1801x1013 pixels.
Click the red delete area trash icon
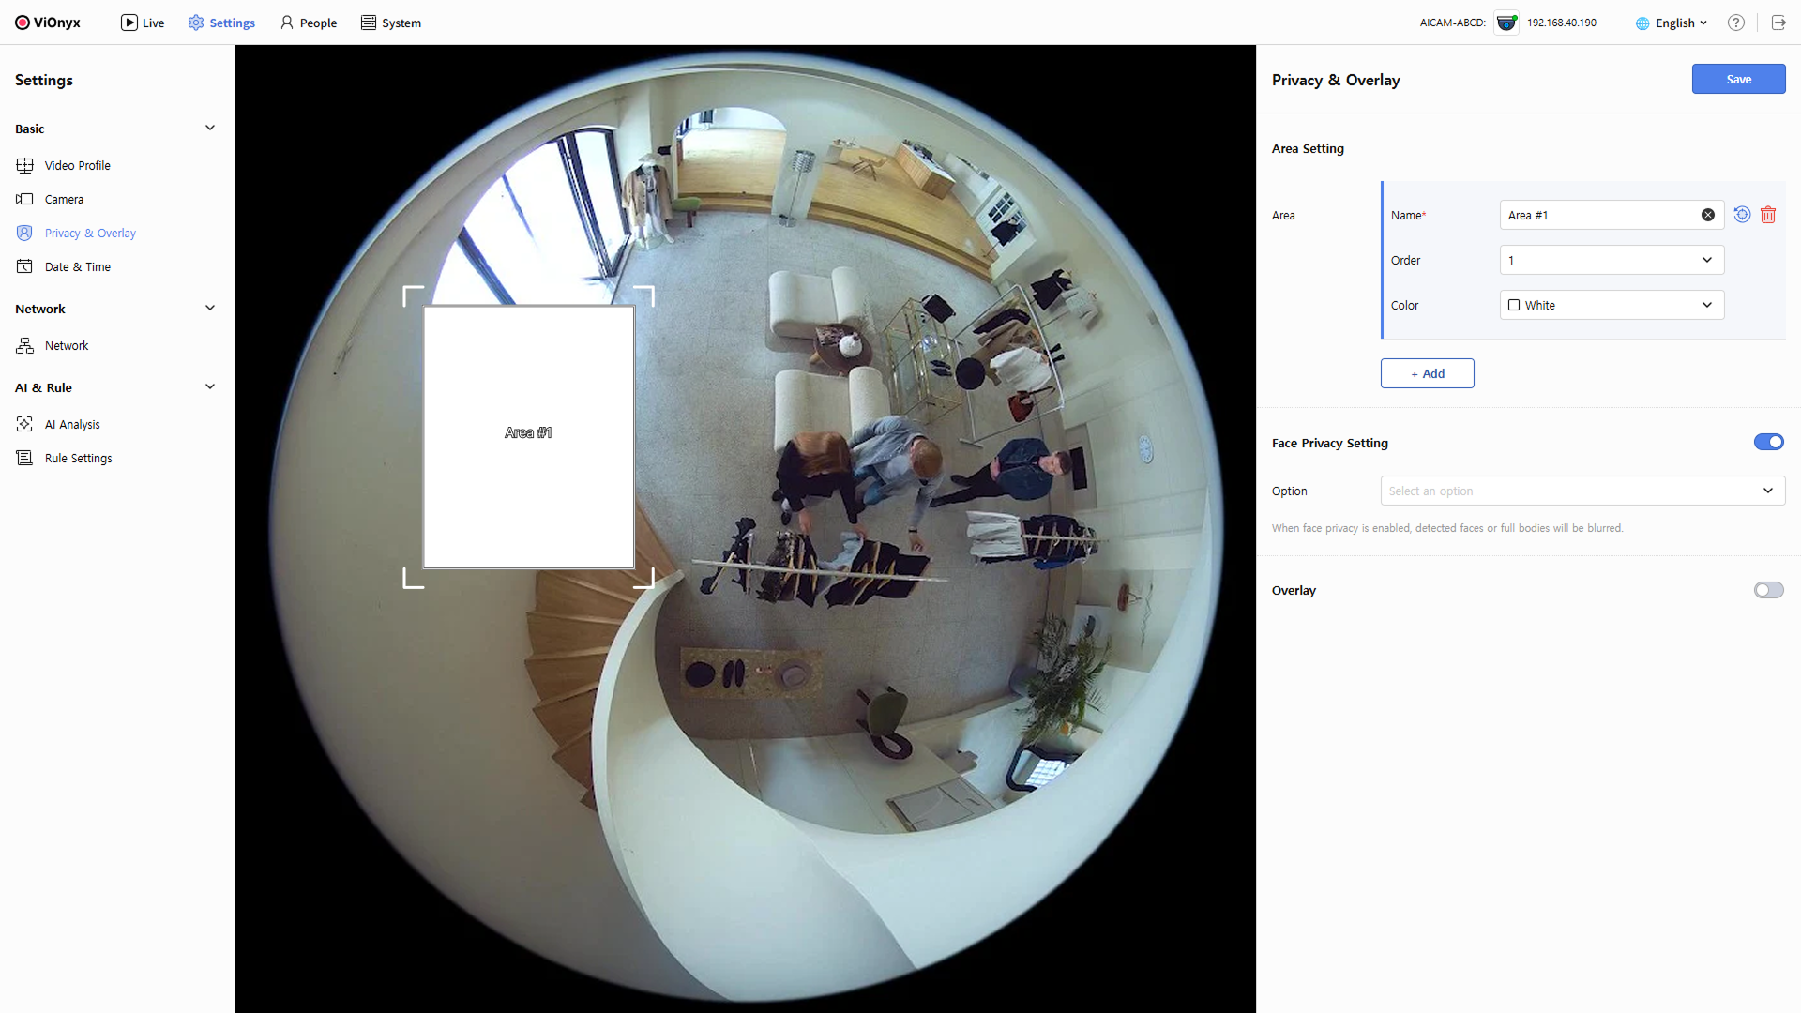click(x=1768, y=215)
